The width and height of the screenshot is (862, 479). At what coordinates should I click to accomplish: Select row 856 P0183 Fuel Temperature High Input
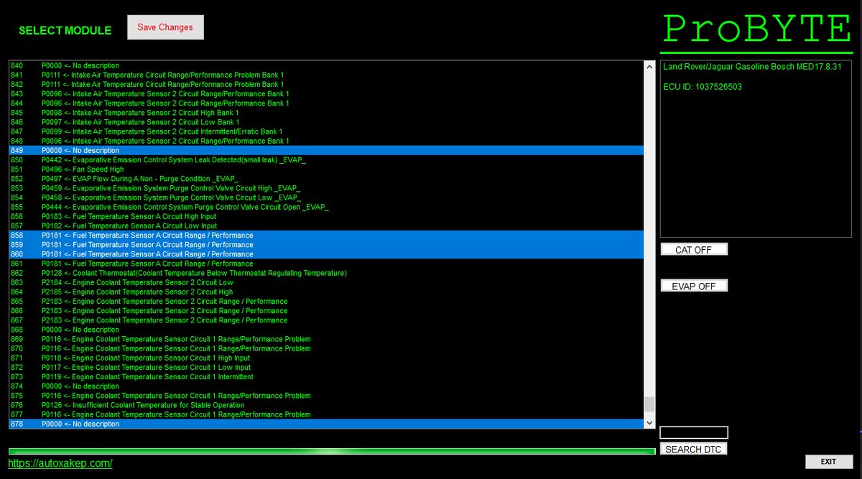326,216
